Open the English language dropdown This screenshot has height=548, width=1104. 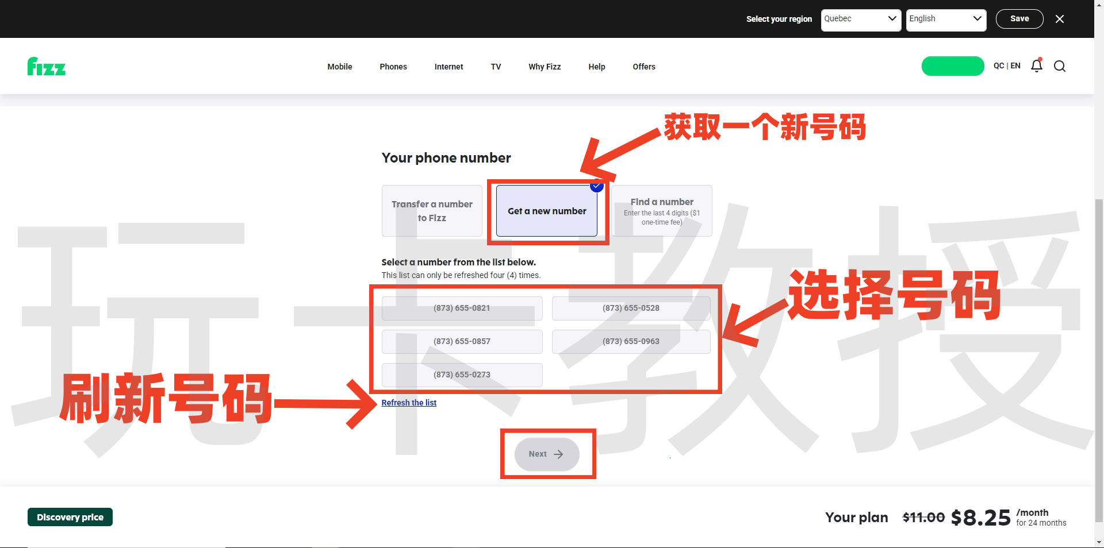(x=946, y=18)
